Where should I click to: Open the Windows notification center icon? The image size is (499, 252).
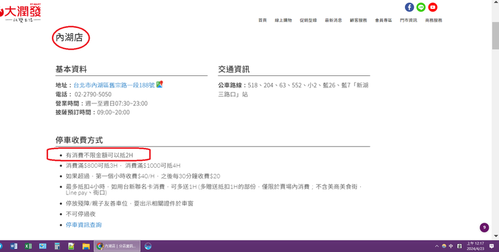tap(492, 246)
